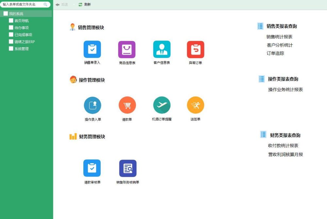
Task: Open the 客户信息表 person icon
Action: click(162, 49)
